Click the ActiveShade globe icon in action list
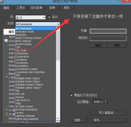Screen dimensions: 131x127 coord(6,41)
